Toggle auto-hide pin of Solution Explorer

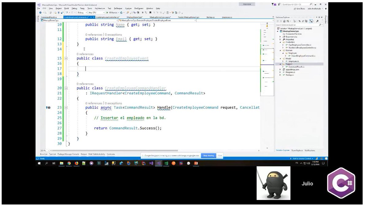coord(319,17)
